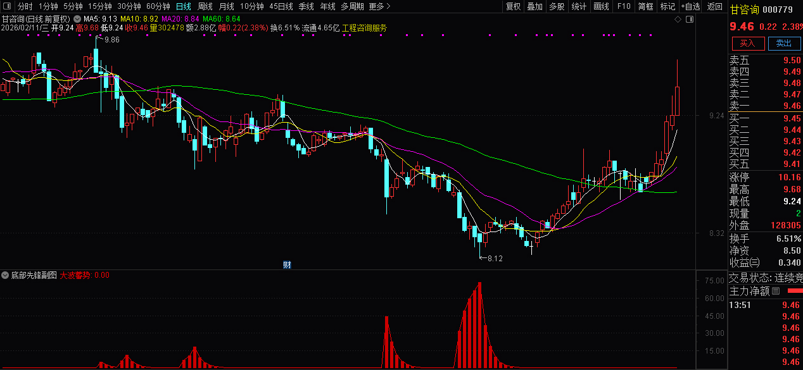
Task: Click the 财 finance marker on chart
Action: coord(287,264)
